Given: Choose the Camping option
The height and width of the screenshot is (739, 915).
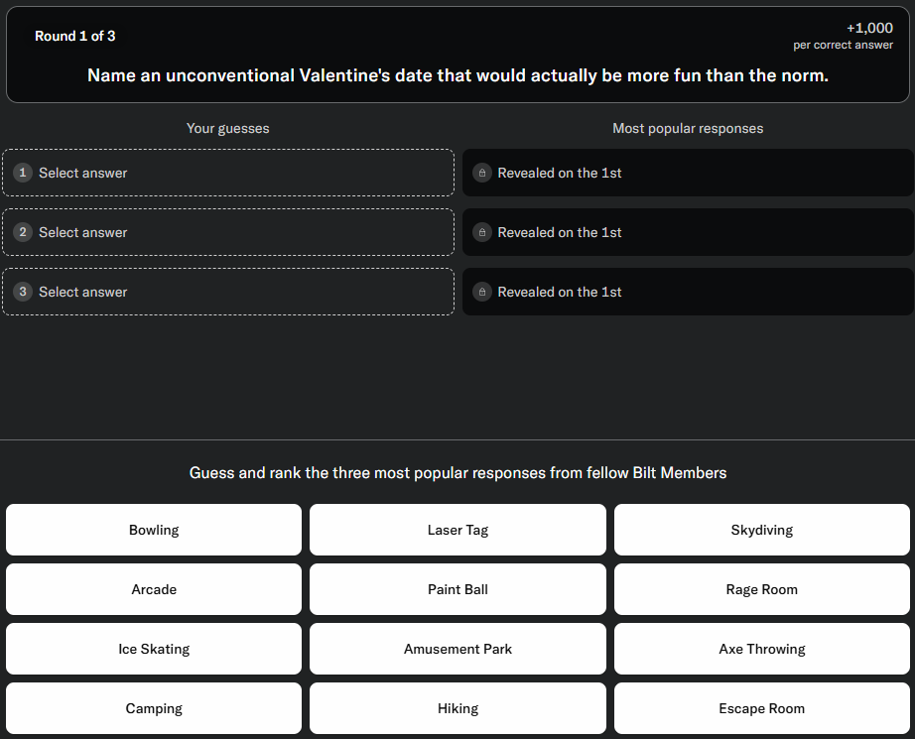Looking at the screenshot, I should (x=154, y=708).
